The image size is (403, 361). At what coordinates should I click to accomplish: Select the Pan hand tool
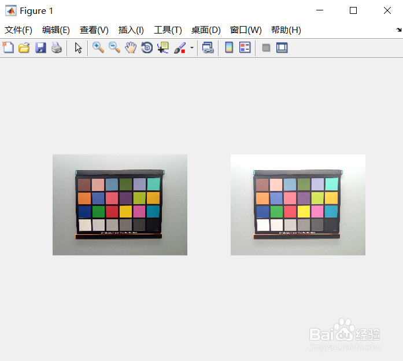point(131,48)
